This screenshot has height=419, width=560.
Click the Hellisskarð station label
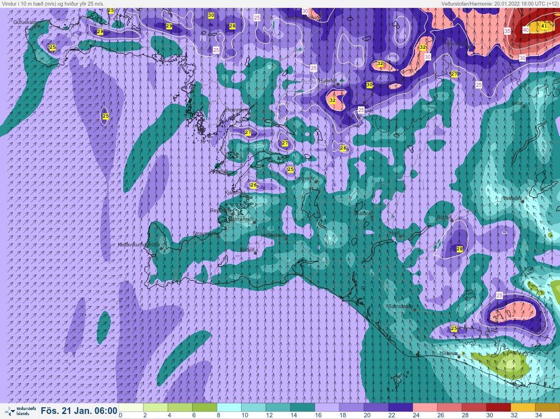(273, 235)
